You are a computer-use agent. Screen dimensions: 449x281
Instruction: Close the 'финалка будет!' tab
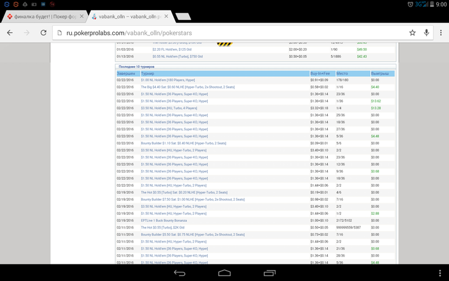pyautogui.click(x=81, y=16)
